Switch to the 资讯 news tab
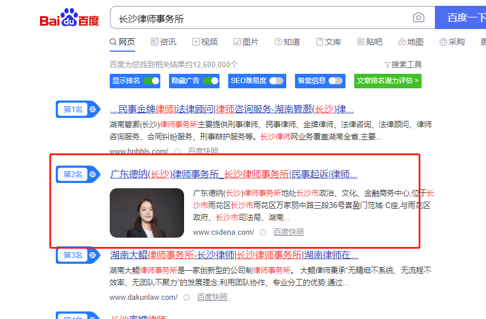 [x=163, y=42]
